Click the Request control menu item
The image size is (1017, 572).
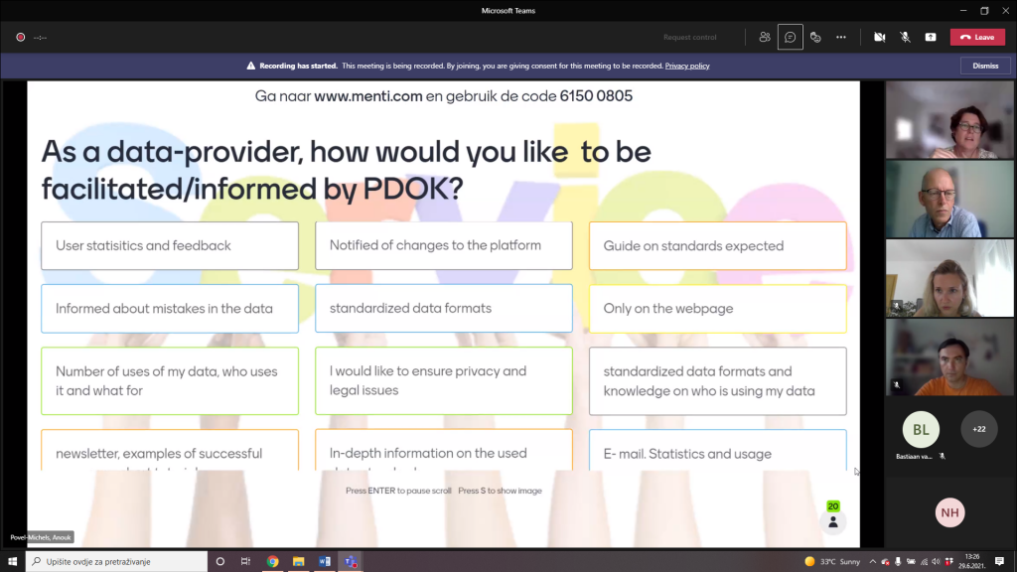(689, 37)
